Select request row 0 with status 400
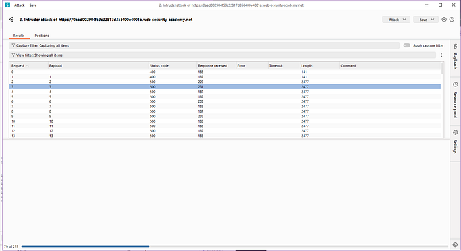The image size is (461, 251). pos(225,72)
